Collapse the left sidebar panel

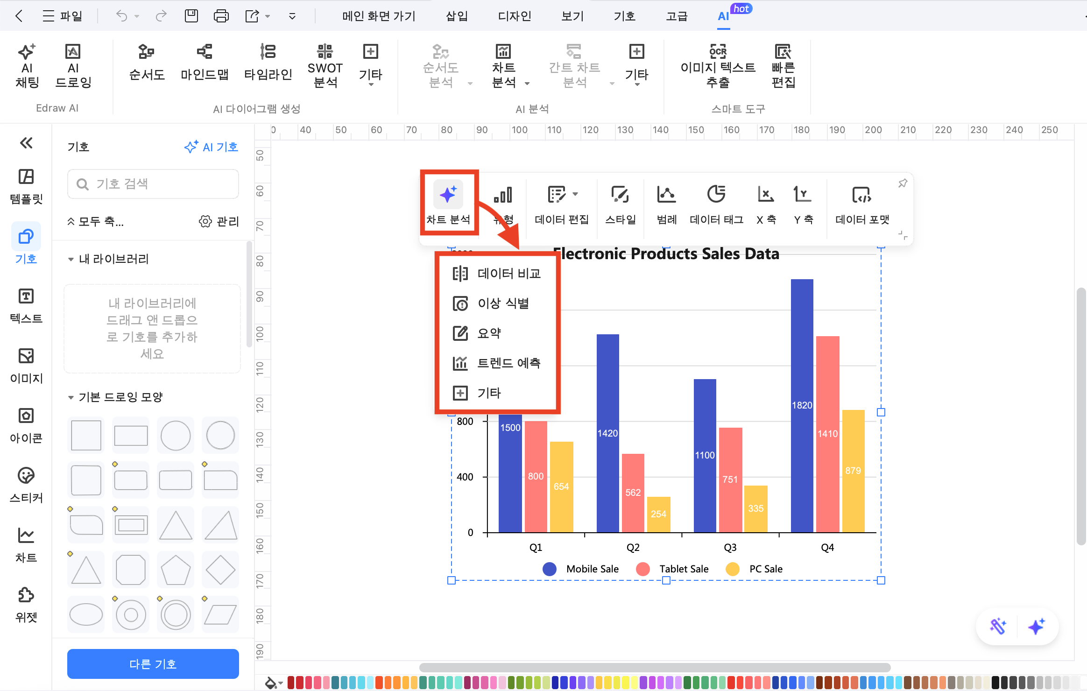(x=26, y=143)
